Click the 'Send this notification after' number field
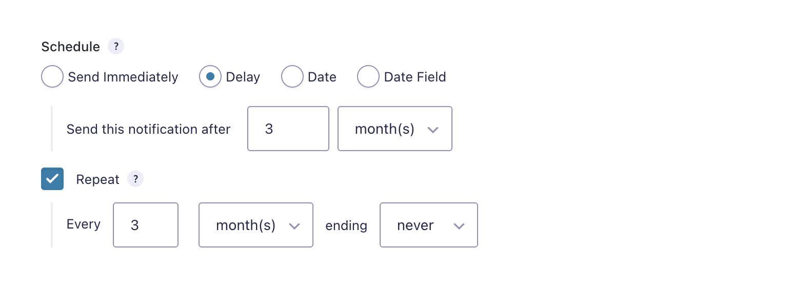The width and height of the screenshot is (790, 290). tap(288, 129)
